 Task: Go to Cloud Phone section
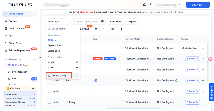pyautogui.click(x=16, y=14)
